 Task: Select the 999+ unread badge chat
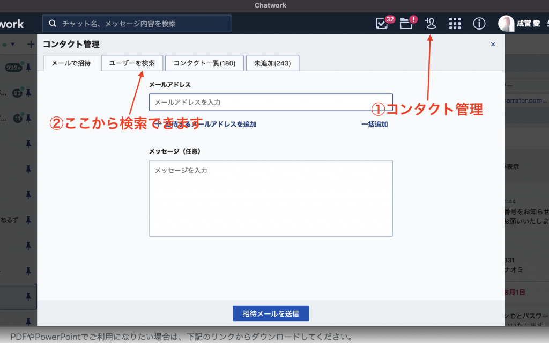(13, 68)
